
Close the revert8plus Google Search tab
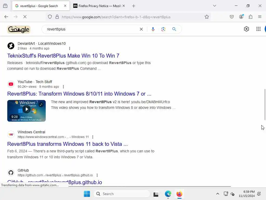click(x=65, y=6)
